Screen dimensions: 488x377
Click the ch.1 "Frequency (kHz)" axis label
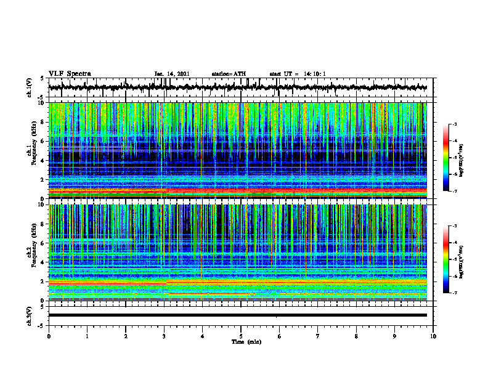point(34,143)
